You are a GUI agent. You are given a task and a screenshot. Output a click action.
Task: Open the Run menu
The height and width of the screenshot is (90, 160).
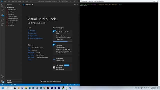click(x=27, y=1)
